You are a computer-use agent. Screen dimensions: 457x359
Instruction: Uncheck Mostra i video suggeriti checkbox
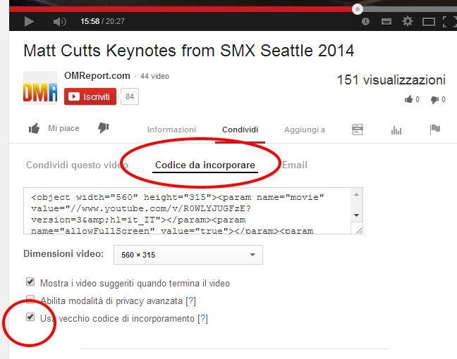(x=30, y=282)
